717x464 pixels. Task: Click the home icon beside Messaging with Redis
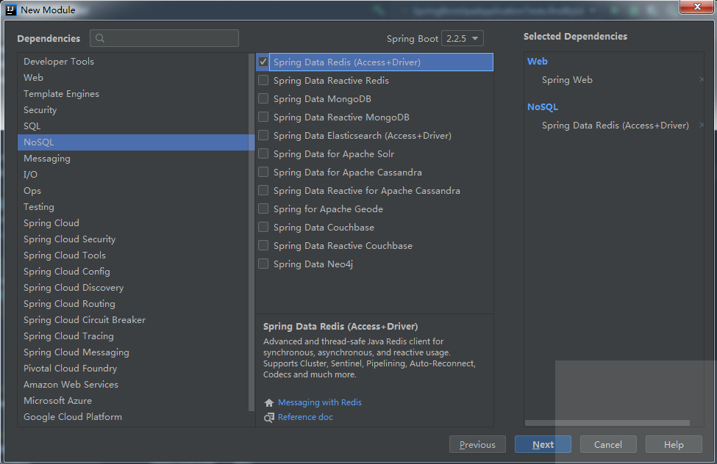point(268,402)
